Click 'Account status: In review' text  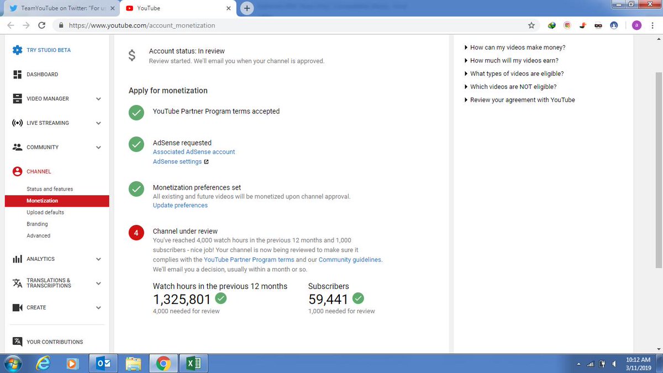pos(187,51)
